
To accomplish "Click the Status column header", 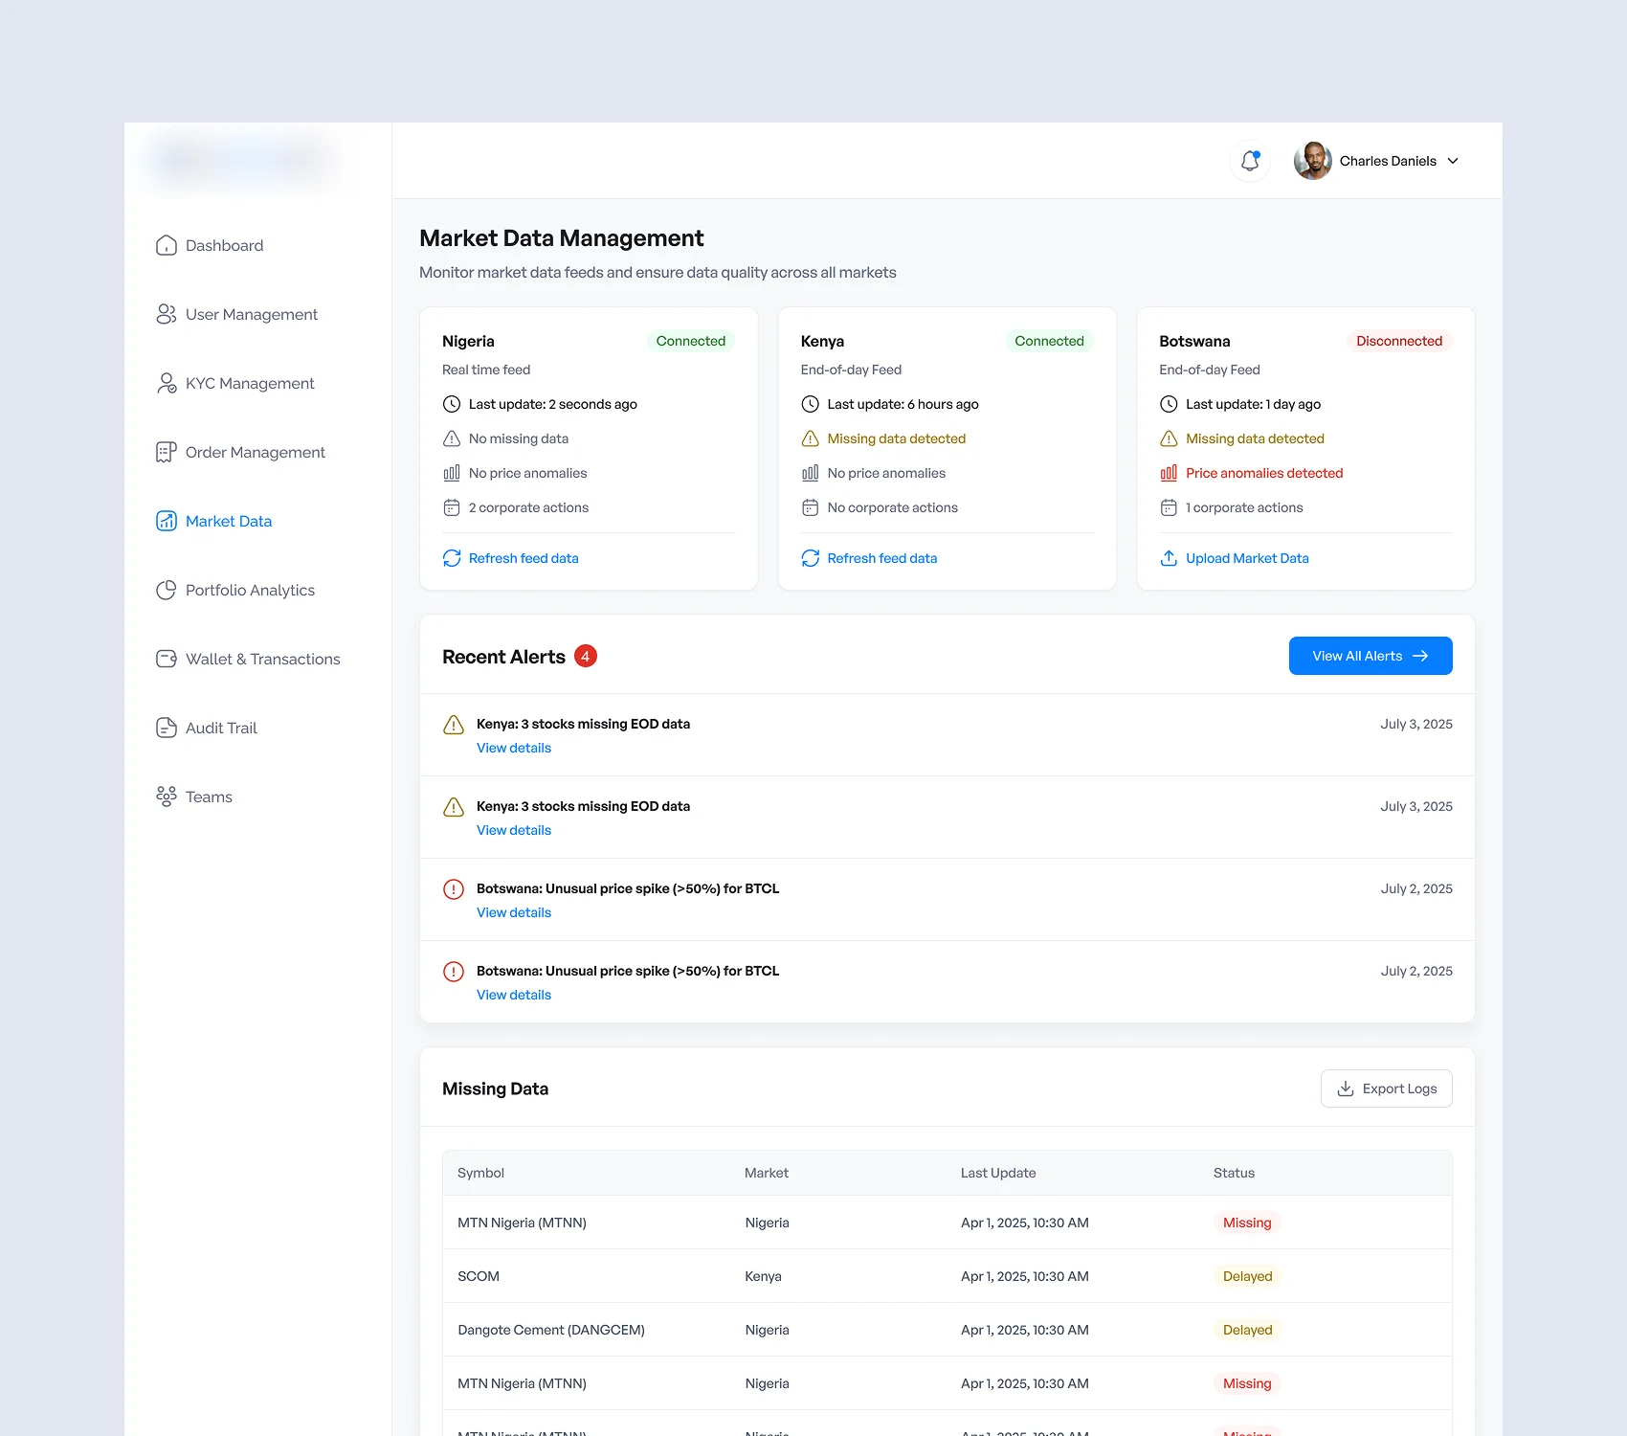I will coord(1234,1173).
